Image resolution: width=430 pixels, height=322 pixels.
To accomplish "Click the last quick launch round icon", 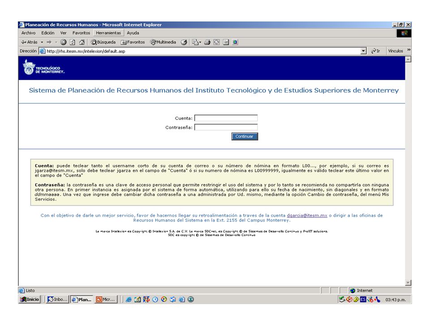I will click(x=191, y=300).
